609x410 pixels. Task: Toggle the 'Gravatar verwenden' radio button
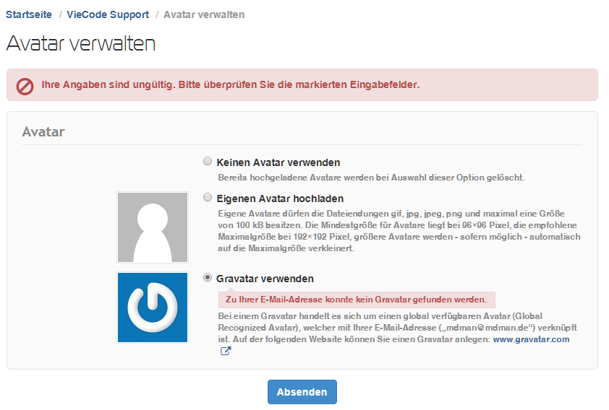[x=208, y=278]
